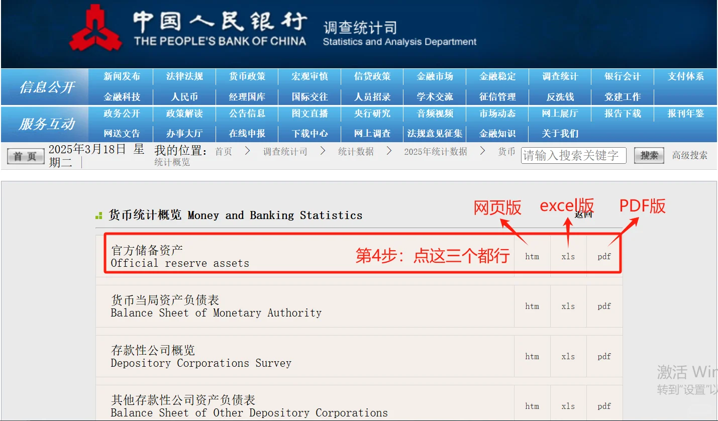Visit the 报告下载 page

coord(623,114)
